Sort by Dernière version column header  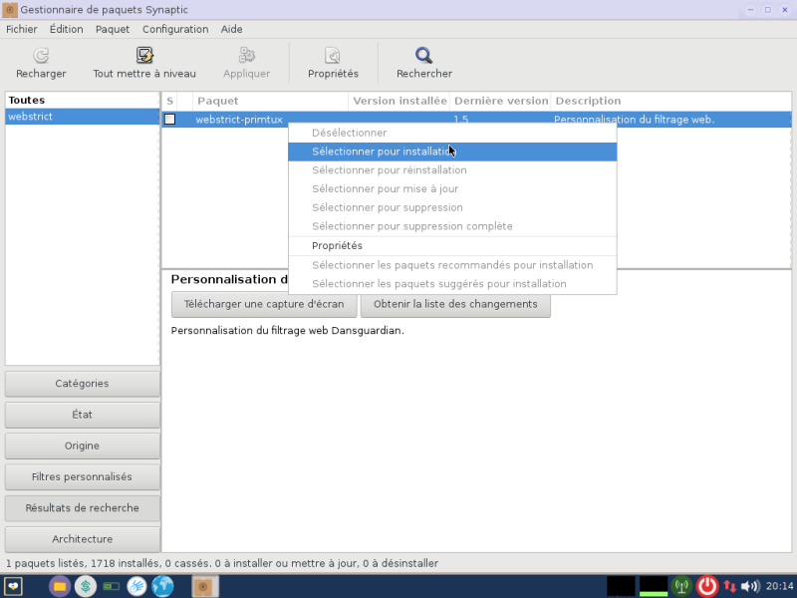click(501, 101)
